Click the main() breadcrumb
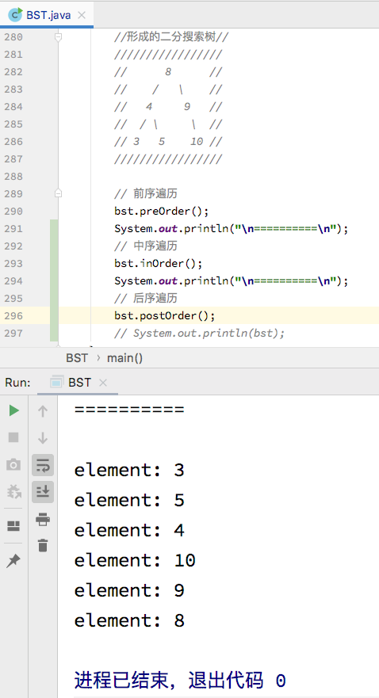Viewport: 379px width, 698px height. click(x=124, y=358)
